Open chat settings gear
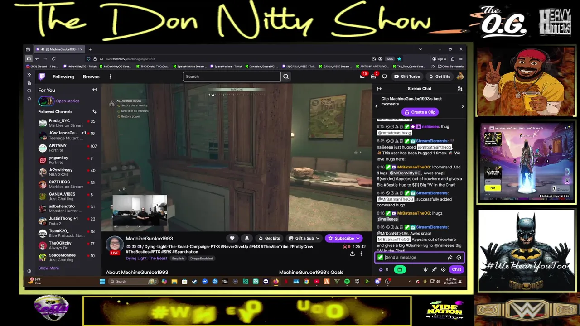 click(443, 269)
